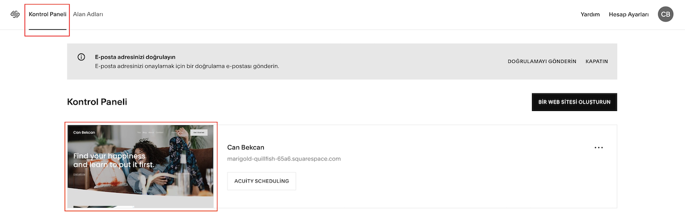The image size is (685, 214).
Task: Click the marigold-quillfish squarespace.com URL
Action: pyautogui.click(x=284, y=159)
